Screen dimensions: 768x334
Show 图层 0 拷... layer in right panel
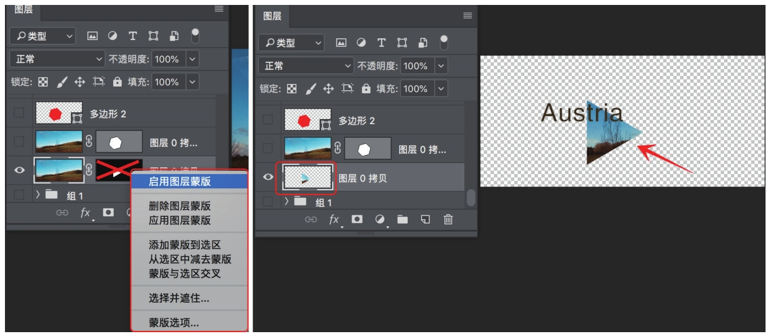tap(268, 148)
